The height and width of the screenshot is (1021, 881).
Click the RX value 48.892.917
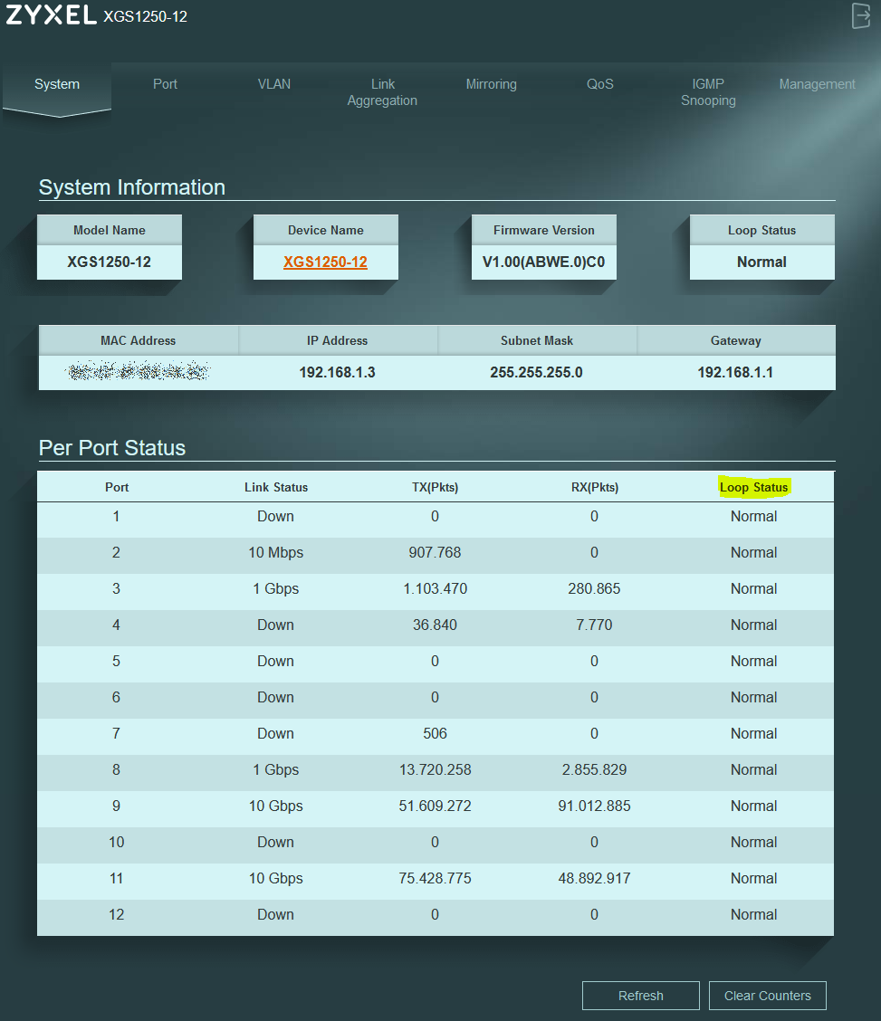tap(595, 878)
